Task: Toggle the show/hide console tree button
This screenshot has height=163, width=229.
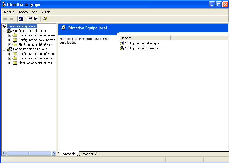Action: point(21,19)
